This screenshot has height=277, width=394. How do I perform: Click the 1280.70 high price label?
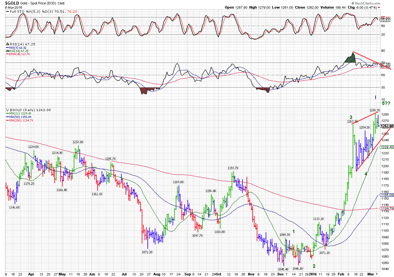[x=374, y=110]
